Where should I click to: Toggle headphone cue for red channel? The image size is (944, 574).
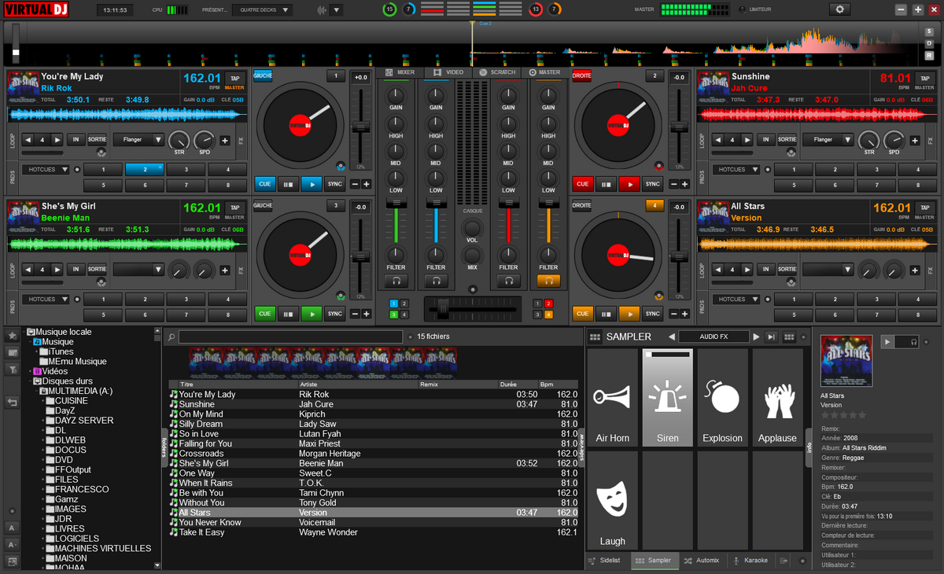point(509,280)
